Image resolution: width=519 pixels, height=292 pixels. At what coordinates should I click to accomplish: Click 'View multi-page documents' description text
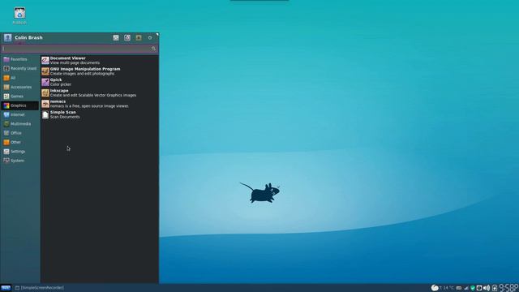click(75, 63)
